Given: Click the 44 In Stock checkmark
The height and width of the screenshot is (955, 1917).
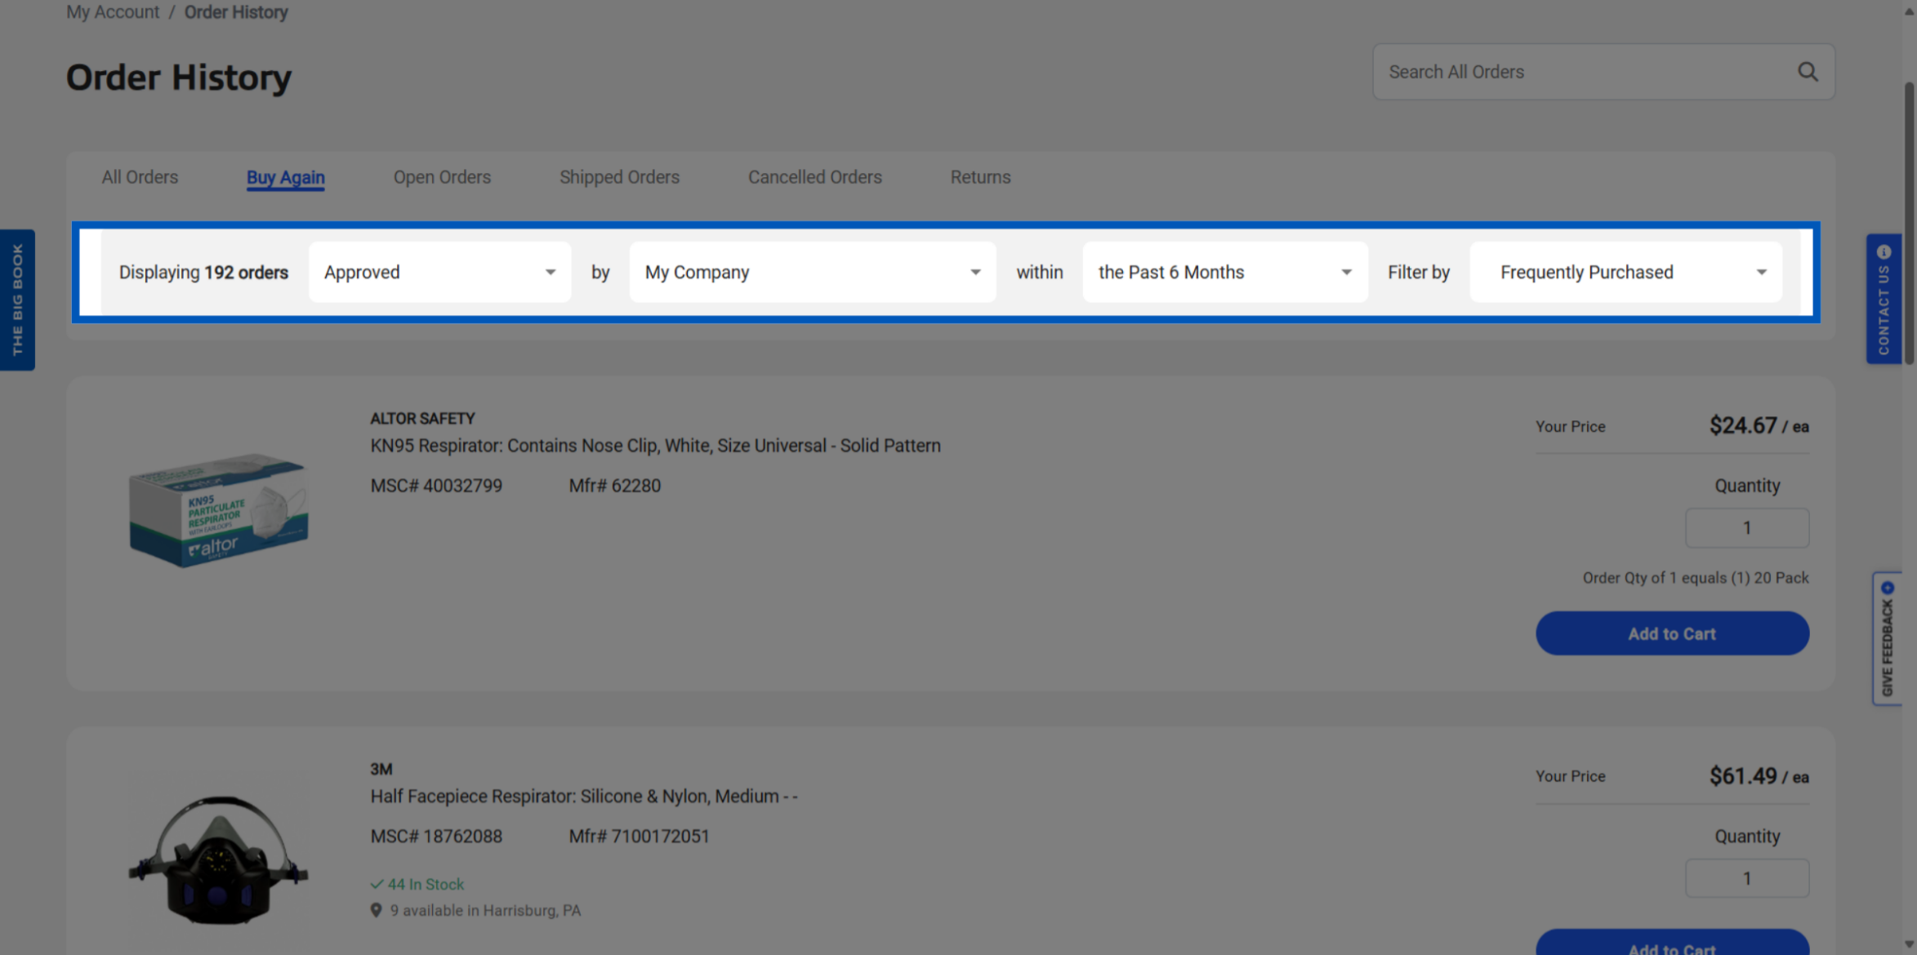Looking at the screenshot, I should pyautogui.click(x=377, y=884).
